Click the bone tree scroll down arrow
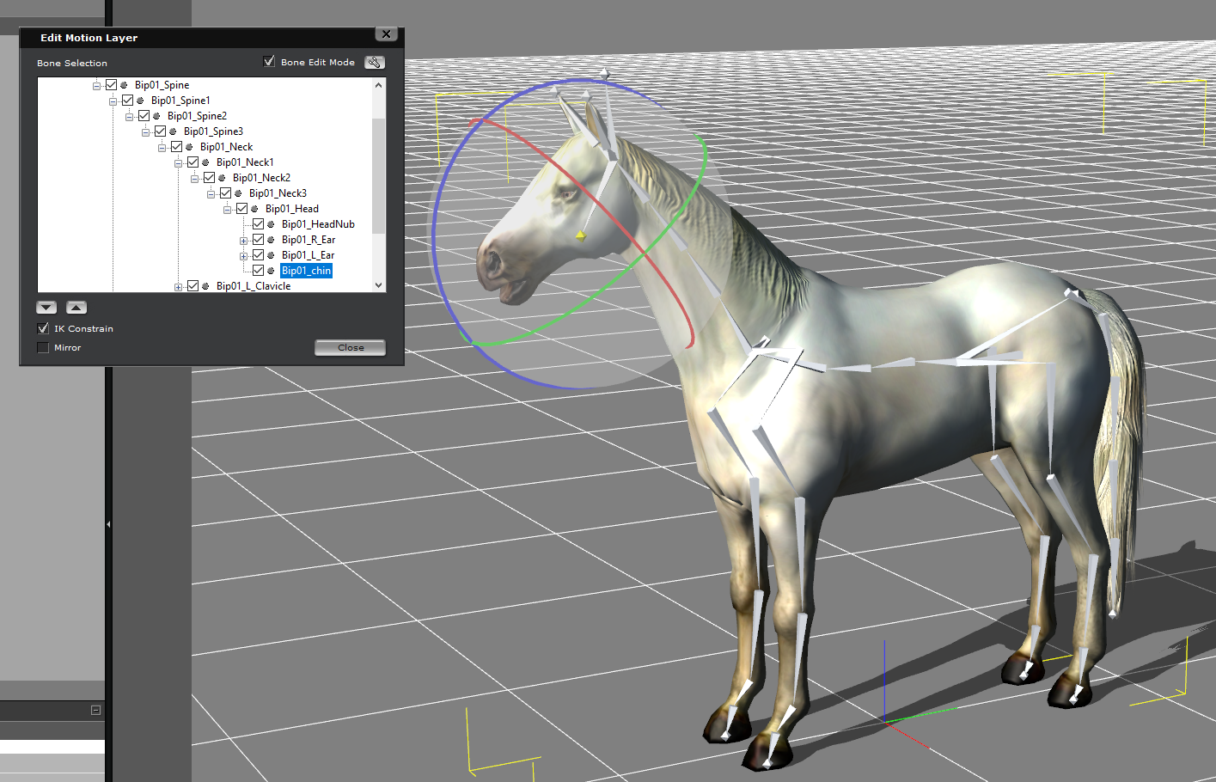Image resolution: width=1216 pixels, height=782 pixels. pos(378,285)
